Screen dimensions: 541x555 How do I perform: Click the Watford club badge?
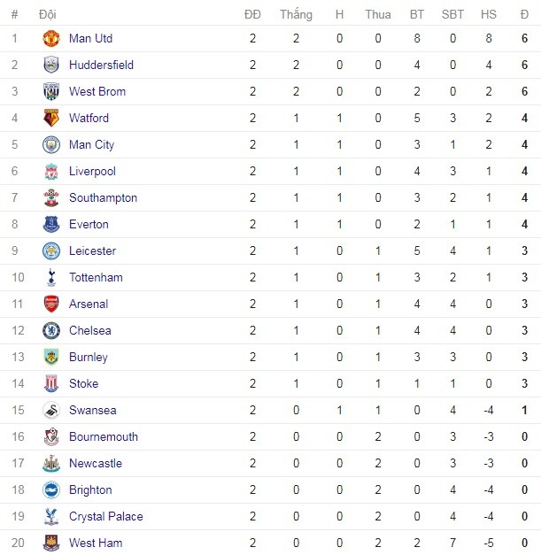(x=51, y=118)
